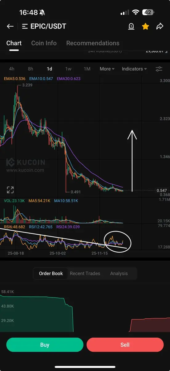The height and width of the screenshot is (371, 170).
Task: Tap the share arrow icon
Action: pos(160,26)
